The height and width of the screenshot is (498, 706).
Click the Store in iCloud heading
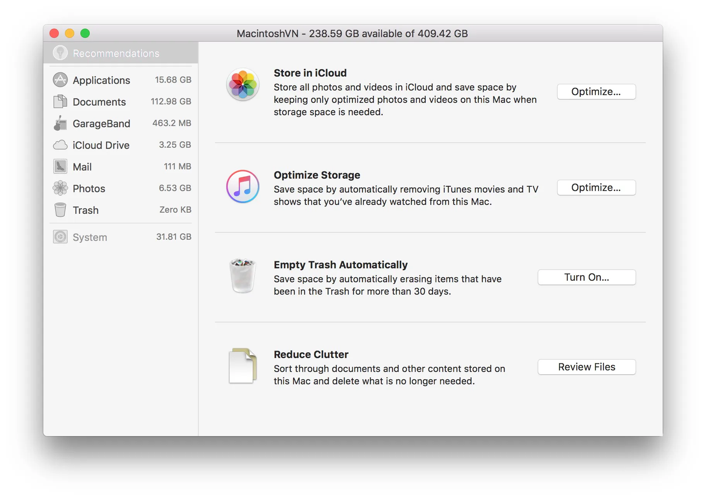click(310, 73)
